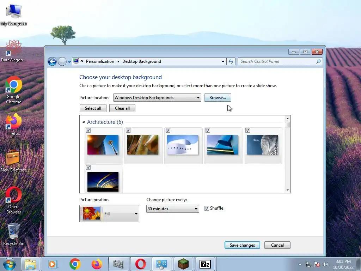Screen dimensions: 361x271
Task: Open the arrow between Personalization and Desktop Background
Action: [118, 61]
